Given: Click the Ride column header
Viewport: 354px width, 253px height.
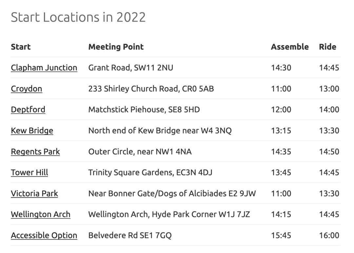Looking at the screenshot, I should [327, 47].
